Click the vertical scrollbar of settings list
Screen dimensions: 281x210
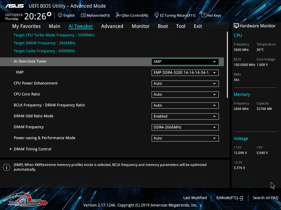(227, 65)
